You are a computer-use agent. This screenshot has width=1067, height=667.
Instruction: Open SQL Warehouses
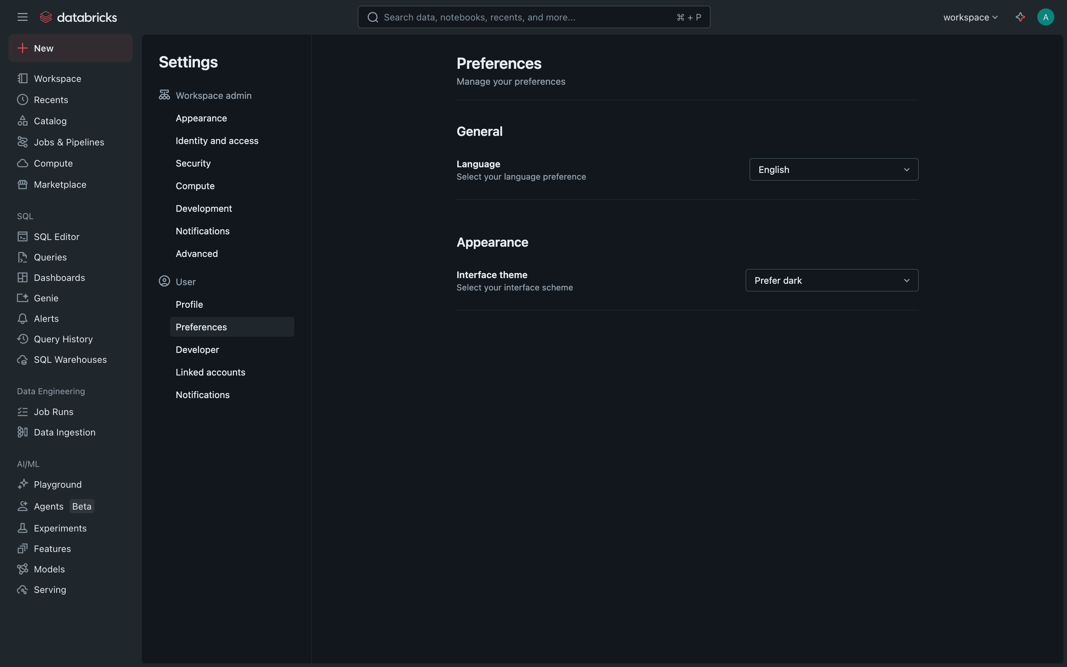pyautogui.click(x=70, y=360)
